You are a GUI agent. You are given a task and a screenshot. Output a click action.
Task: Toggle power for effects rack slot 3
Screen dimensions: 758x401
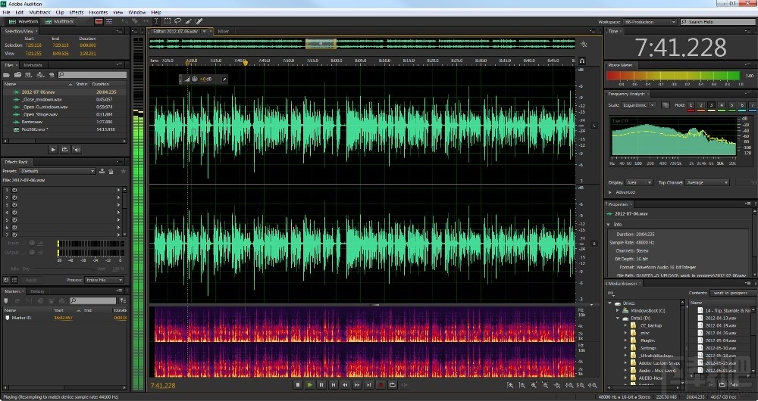pos(14,205)
